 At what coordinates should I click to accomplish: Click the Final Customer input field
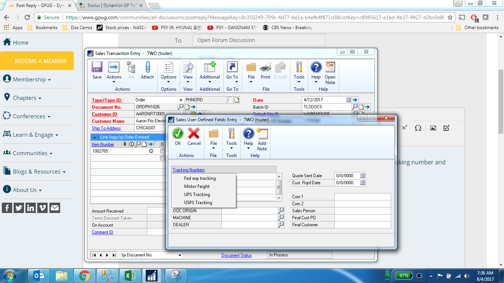pos(362,225)
